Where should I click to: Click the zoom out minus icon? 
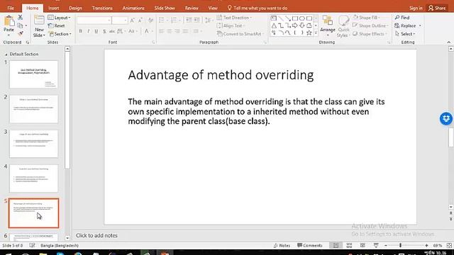386,245
